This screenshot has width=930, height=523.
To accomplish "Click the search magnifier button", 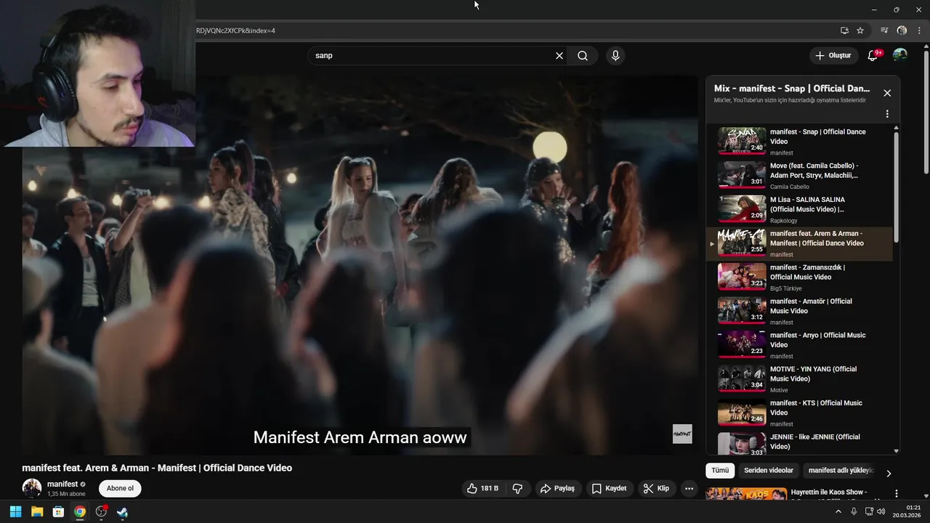I will point(583,56).
